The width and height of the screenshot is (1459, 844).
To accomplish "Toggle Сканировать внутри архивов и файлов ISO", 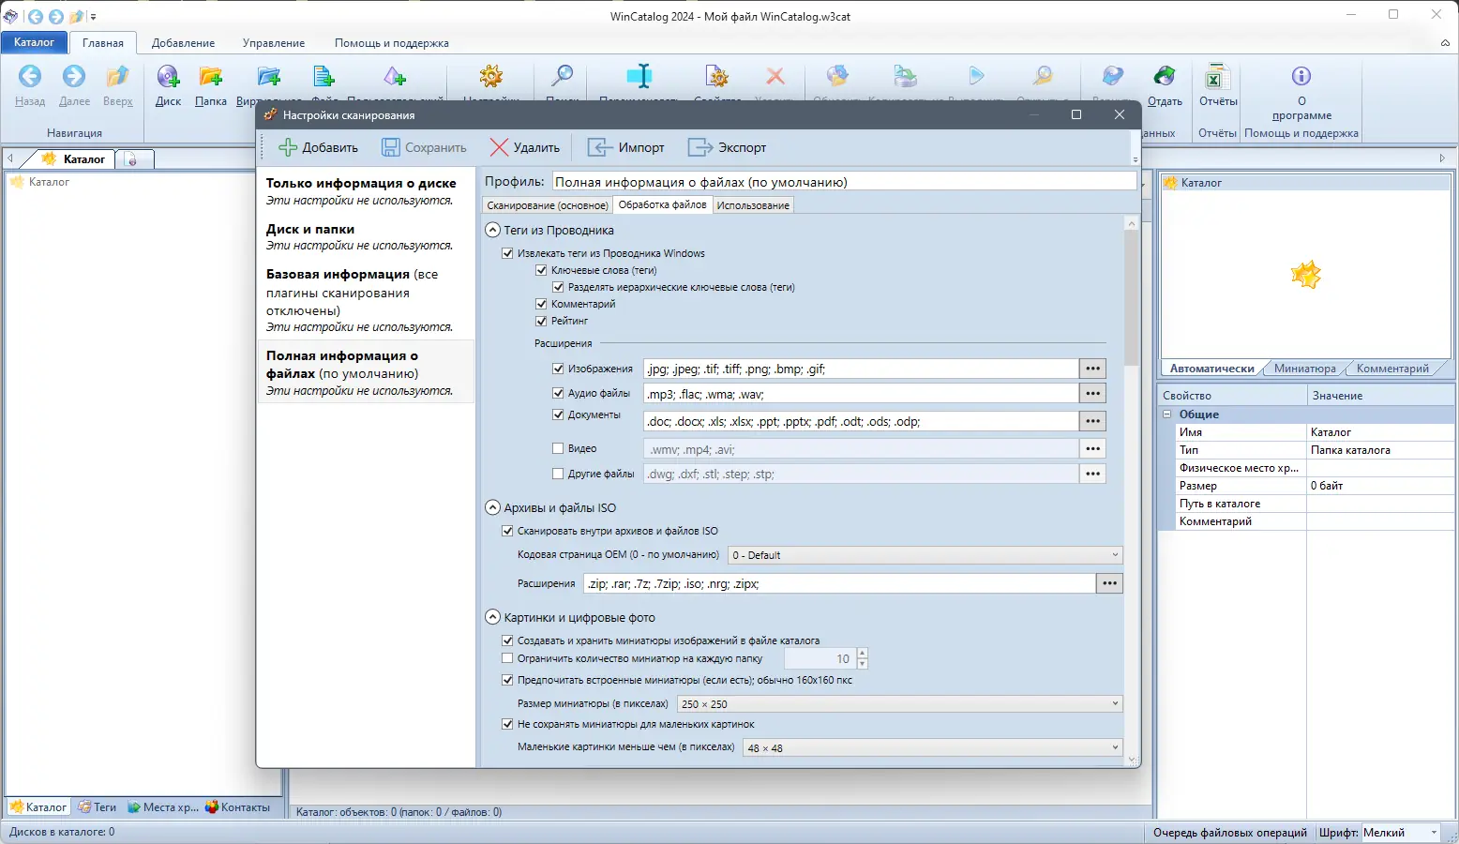I will point(508,531).
